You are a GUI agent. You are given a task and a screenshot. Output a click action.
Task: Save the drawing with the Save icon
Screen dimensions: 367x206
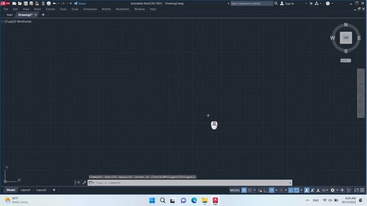point(26,3)
